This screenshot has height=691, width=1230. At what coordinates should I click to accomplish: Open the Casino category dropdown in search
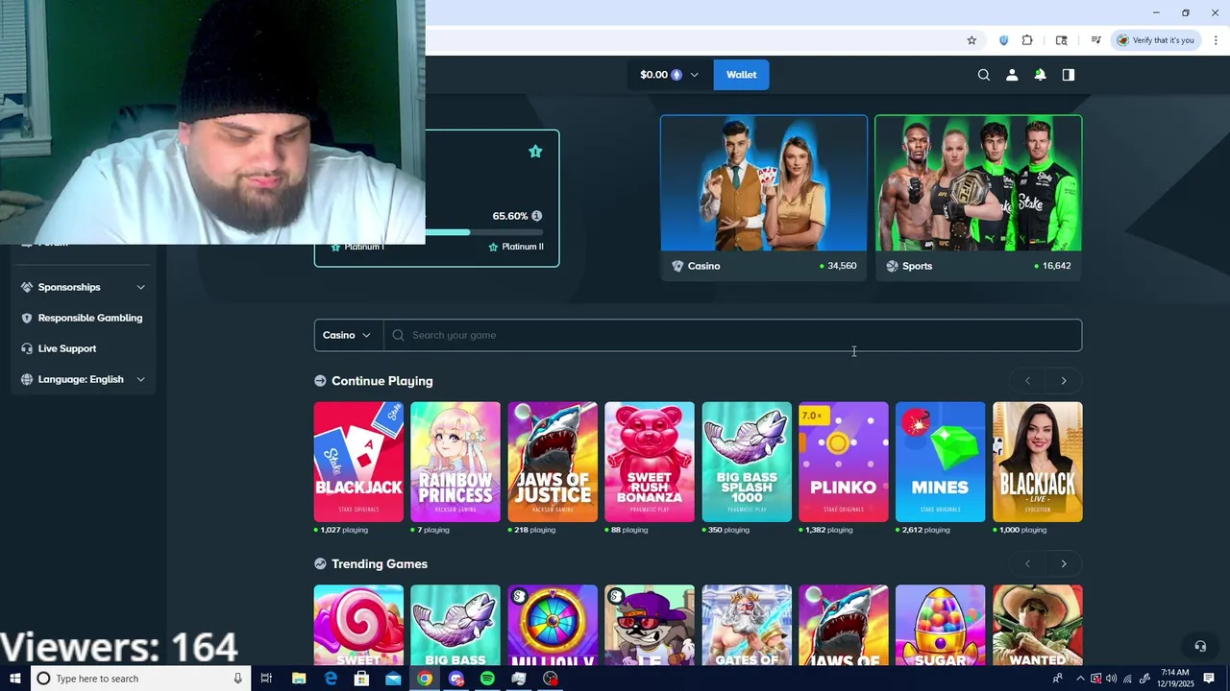tap(347, 335)
